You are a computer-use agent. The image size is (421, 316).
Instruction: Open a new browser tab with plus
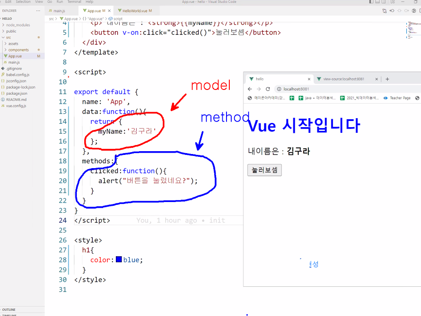coord(387,79)
